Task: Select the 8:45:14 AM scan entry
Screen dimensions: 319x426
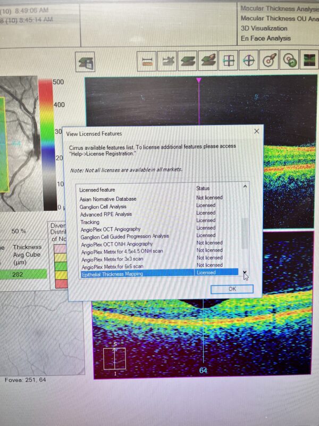Action: coord(26,20)
